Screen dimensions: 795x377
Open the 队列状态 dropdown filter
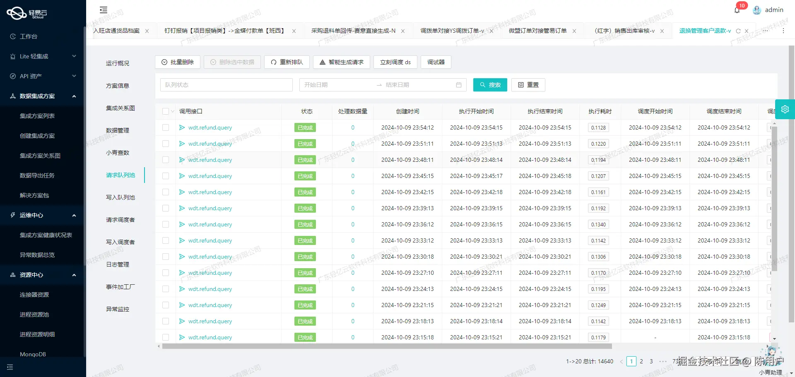pos(226,85)
